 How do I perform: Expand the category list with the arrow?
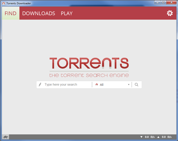(x=129, y=85)
